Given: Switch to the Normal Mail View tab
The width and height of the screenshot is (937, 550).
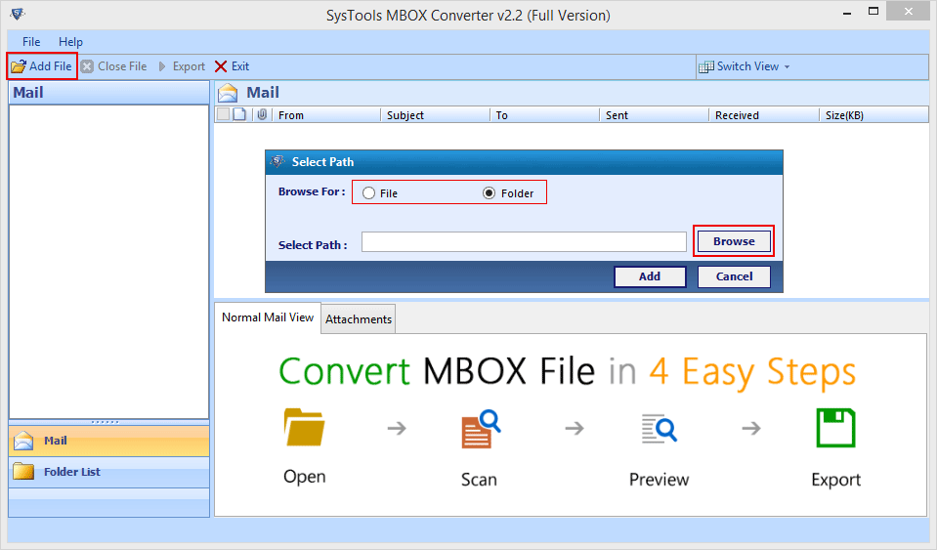Looking at the screenshot, I should point(268,317).
